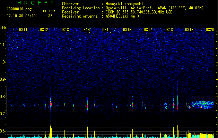Click the Receiving Location label
This screenshot has height=138, width=218.
(81, 8)
